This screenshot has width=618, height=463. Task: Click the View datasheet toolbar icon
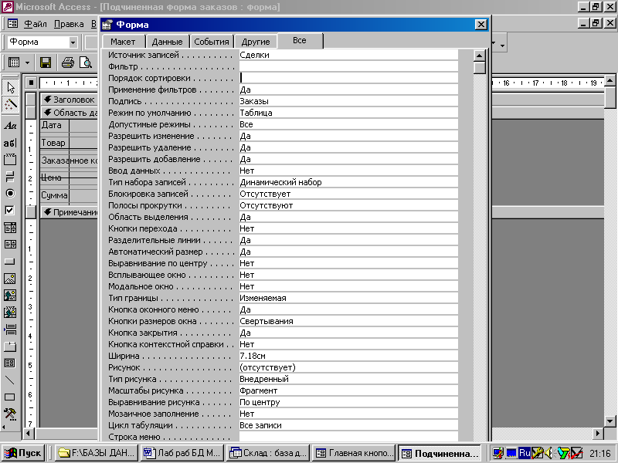click(x=14, y=63)
